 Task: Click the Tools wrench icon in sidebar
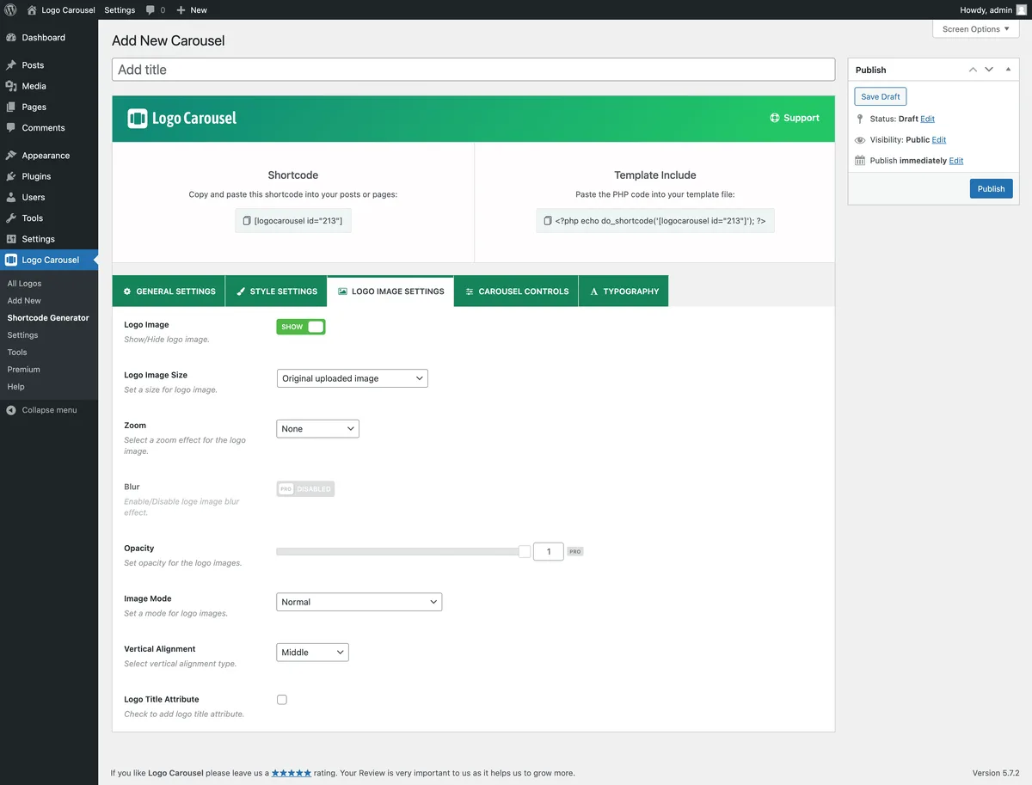(11, 218)
